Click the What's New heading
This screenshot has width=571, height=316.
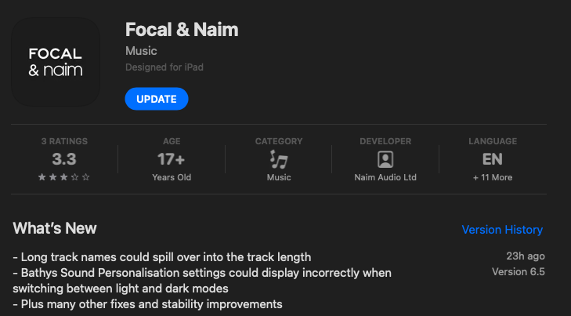[x=55, y=228]
